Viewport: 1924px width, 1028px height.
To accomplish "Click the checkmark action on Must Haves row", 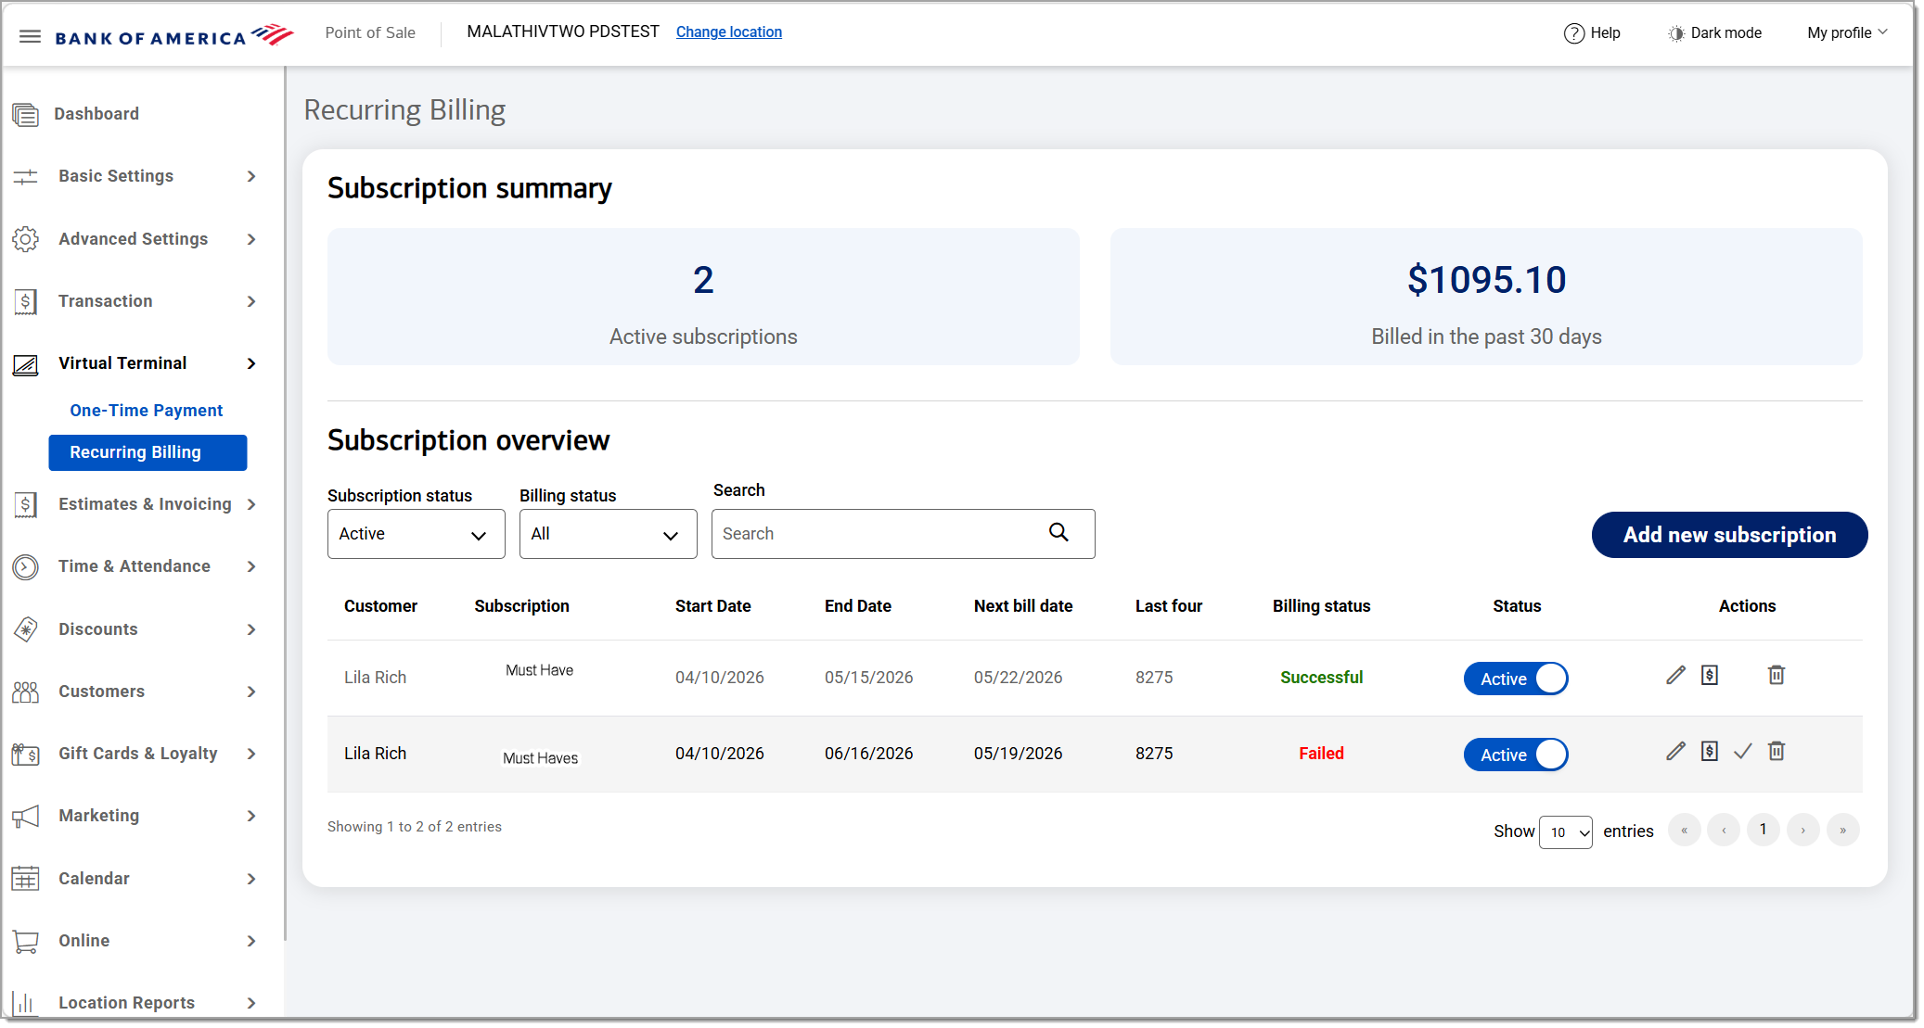I will 1743,752.
